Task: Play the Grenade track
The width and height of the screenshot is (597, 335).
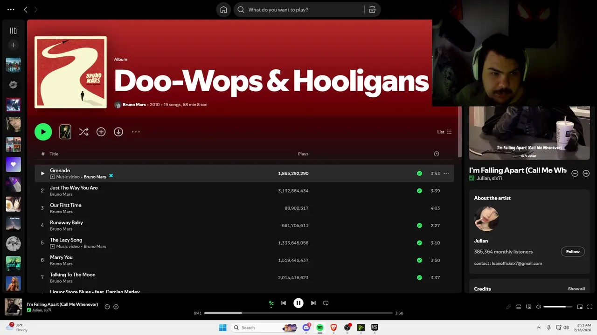Action: [x=42, y=173]
